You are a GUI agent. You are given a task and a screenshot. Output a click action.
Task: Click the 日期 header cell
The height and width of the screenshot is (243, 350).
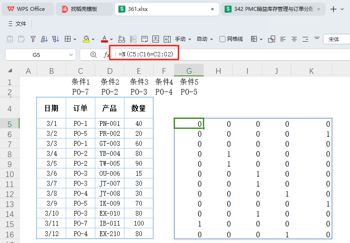51,108
